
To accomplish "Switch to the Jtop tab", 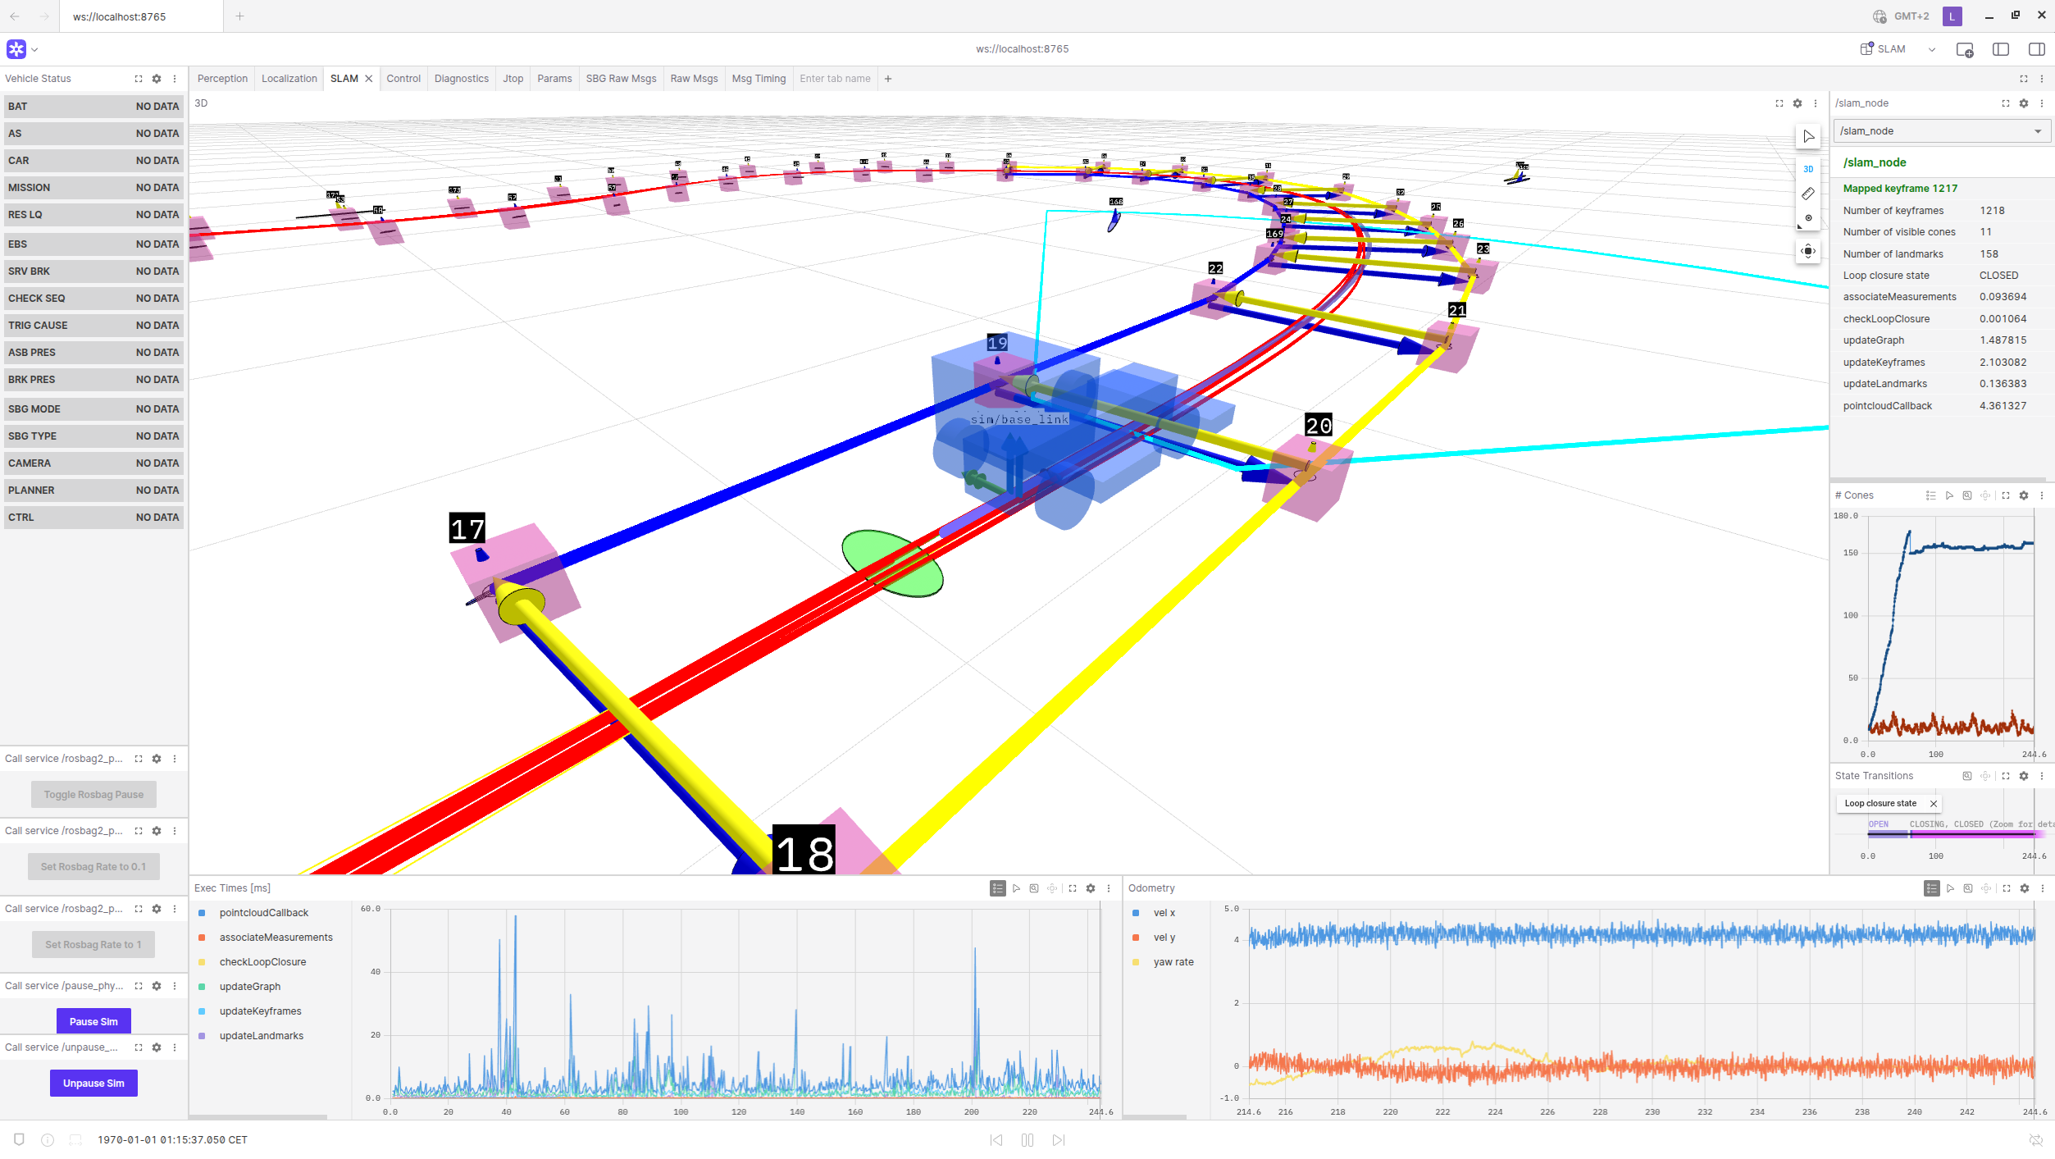I will pos(513,79).
